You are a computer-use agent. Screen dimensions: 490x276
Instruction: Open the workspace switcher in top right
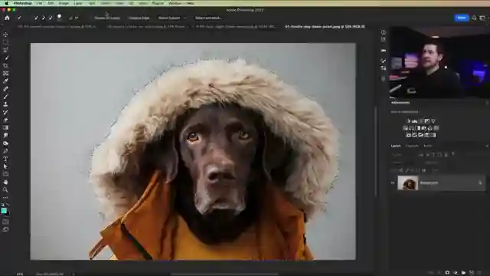483,18
